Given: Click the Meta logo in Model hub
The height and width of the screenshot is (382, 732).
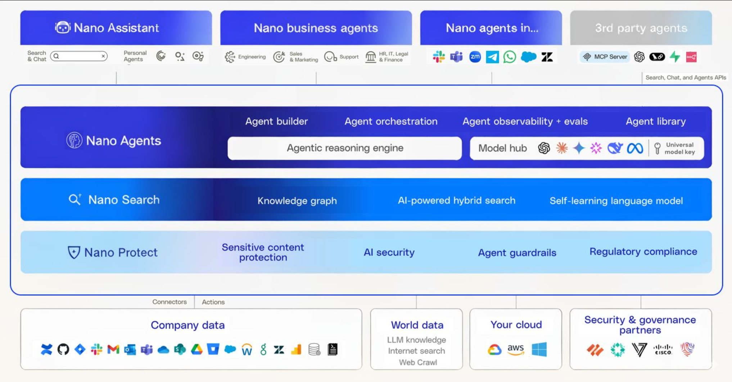Looking at the screenshot, I should point(635,148).
